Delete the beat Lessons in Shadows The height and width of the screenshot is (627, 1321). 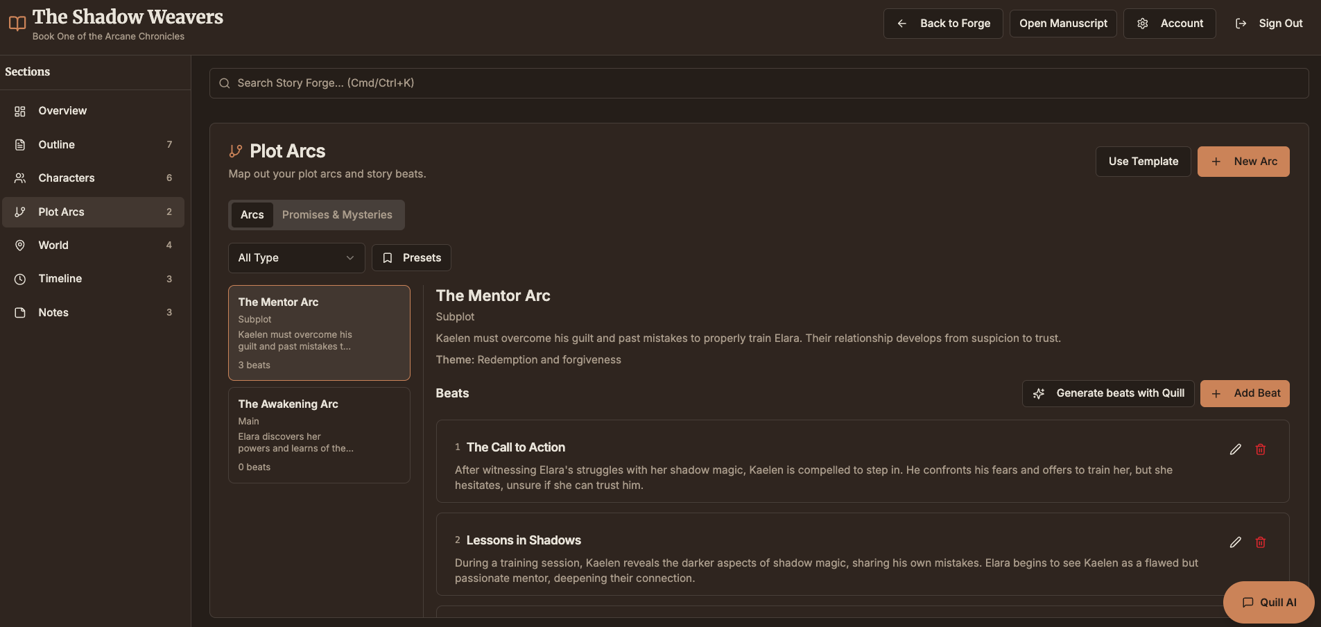[x=1261, y=542]
